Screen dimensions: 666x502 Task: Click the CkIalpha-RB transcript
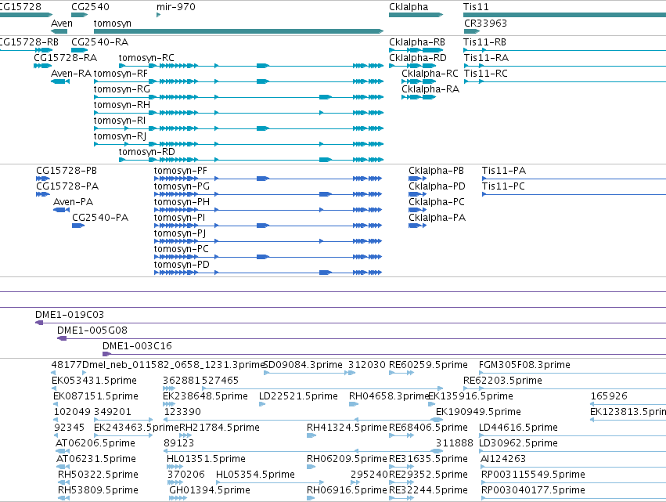point(416,50)
